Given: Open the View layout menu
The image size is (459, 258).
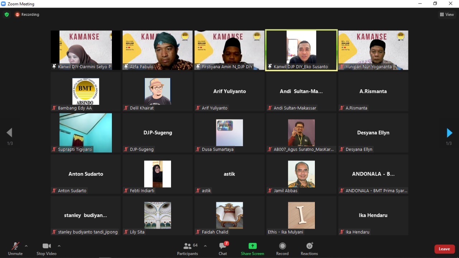Looking at the screenshot, I should (x=447, y=15).
